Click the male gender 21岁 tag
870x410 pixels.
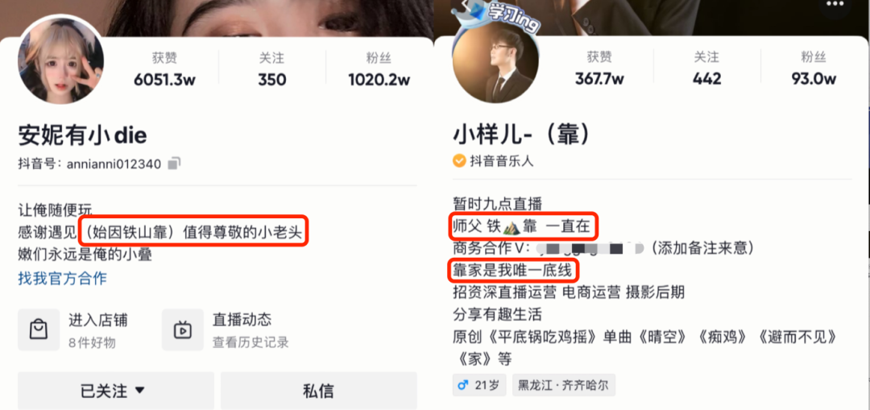pos(479,385)
